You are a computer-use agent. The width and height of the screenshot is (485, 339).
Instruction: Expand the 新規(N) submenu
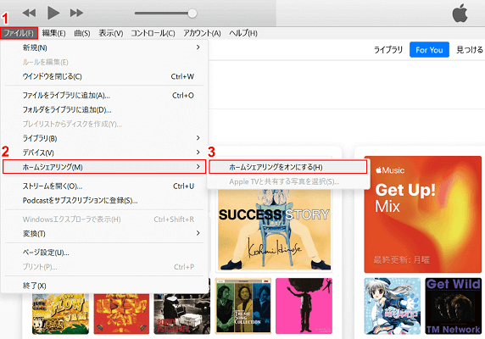click(x=104, y=47)
